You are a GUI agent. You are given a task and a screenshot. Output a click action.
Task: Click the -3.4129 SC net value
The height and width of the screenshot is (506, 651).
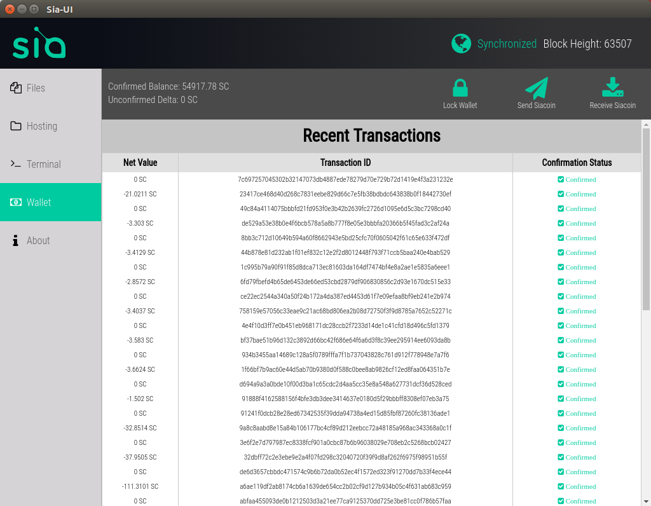point(140,252)
